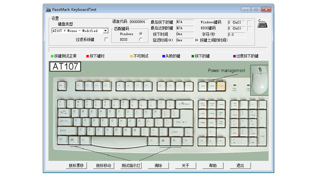Click the left Shift key on keyboard
318x177 pixels.
[67, 131]
